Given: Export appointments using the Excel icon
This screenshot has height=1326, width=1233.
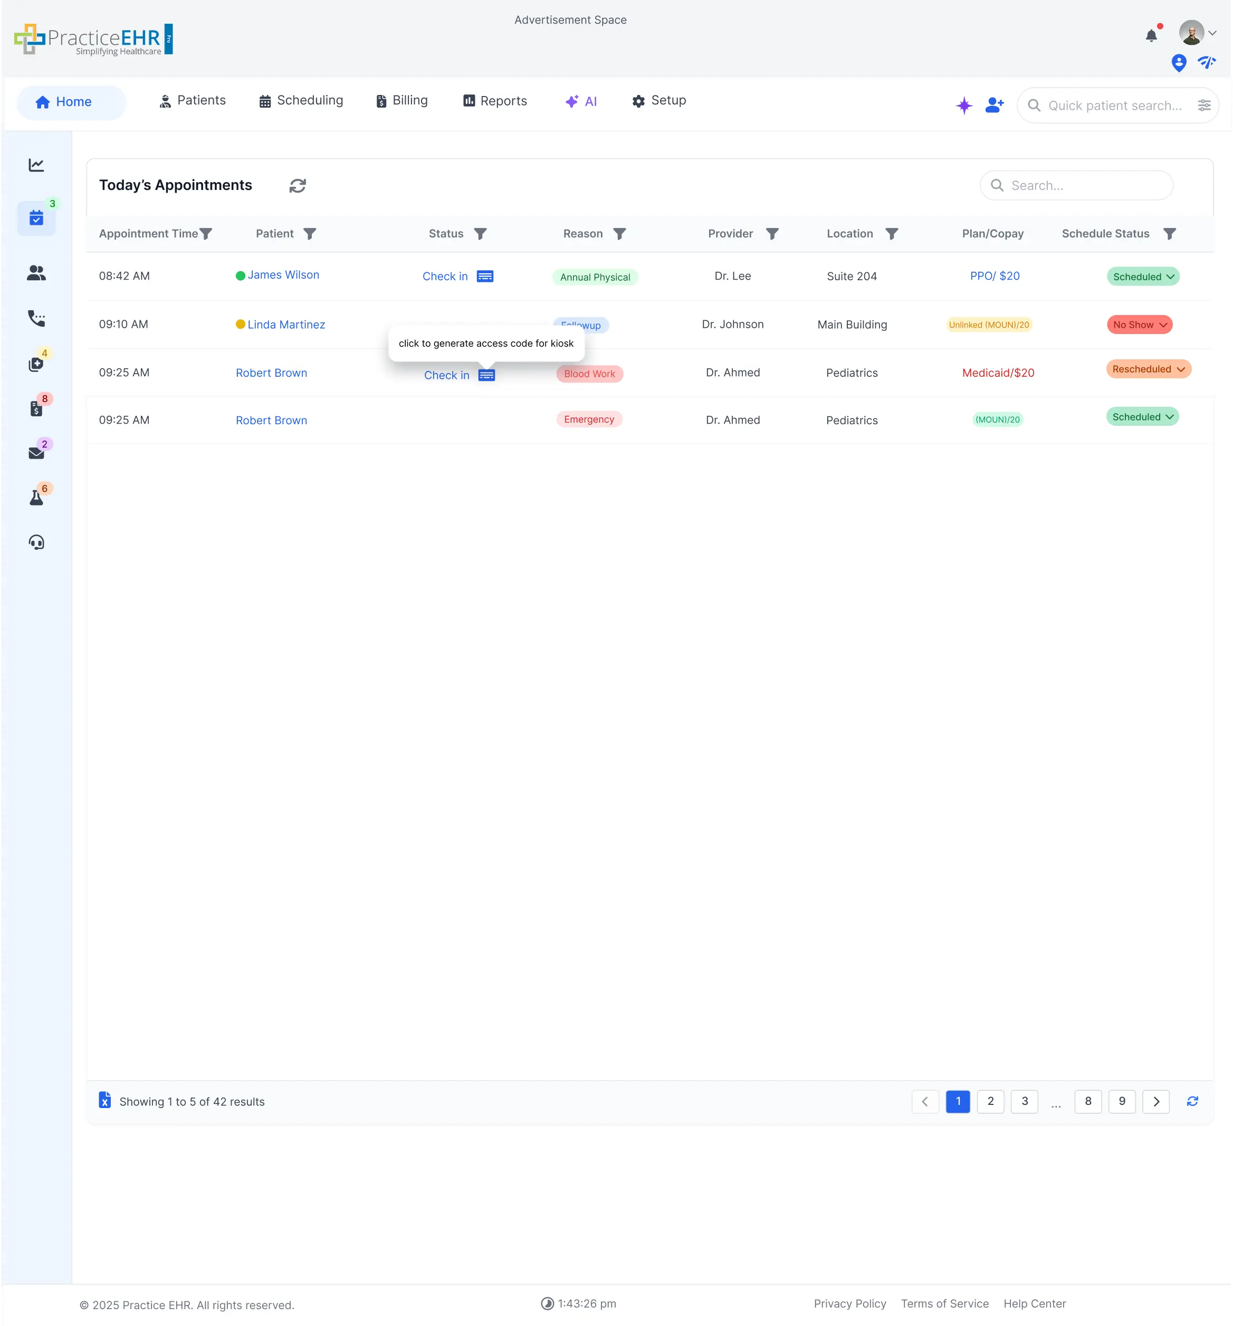Looking at the screenshot, I should click(x=104, y=1101).
